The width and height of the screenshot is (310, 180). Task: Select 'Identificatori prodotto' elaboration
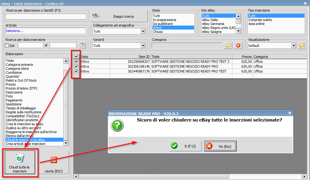point(35,120)
